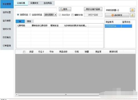
Task: Switch to the 采集转发 tab
Action: 34,3
